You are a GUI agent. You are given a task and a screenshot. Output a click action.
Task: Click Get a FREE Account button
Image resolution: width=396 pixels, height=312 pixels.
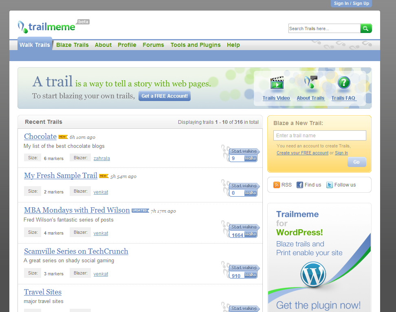click(165, 96)
